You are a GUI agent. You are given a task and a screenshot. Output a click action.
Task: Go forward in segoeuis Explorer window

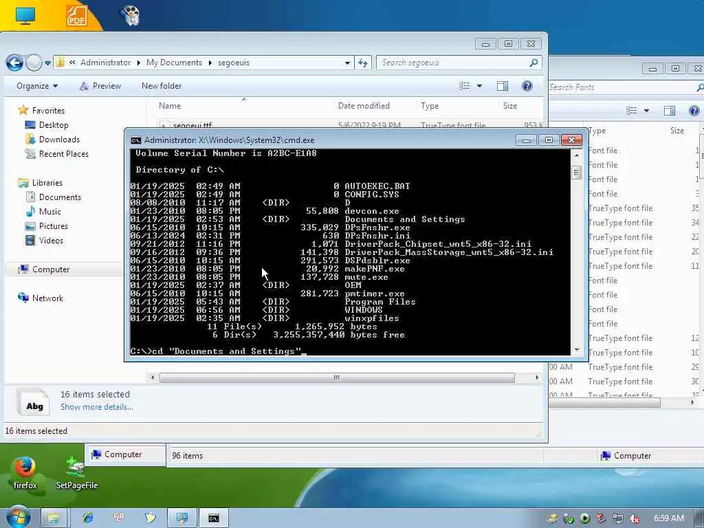(34, 63)
